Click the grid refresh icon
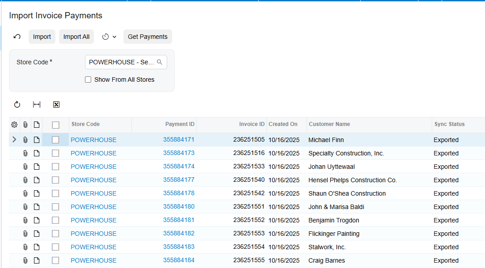The width and height of the screenshot is (485, 268). coord(17,105)
